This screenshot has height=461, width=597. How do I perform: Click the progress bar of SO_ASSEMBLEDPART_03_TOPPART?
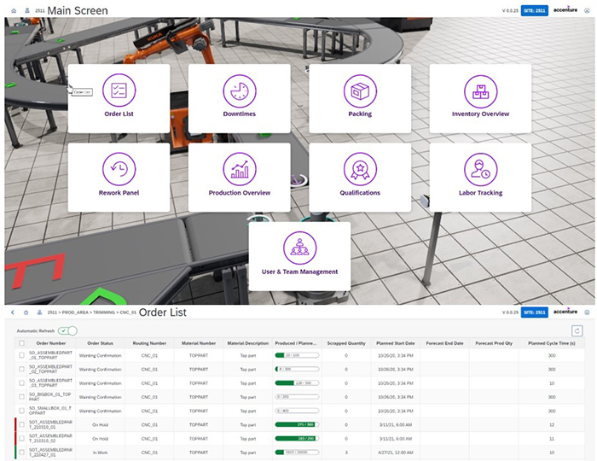tap(296, 383)
